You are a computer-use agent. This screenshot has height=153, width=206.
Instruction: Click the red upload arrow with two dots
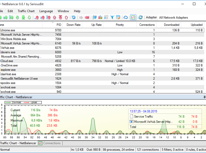click(x=42, y=17)
